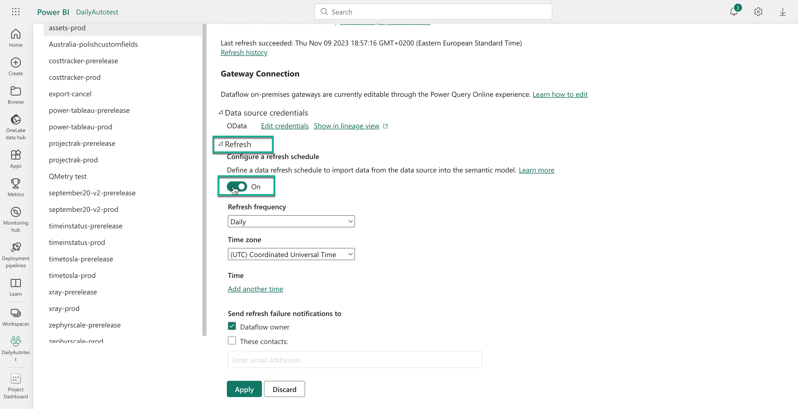
Task: Select costtracker-prod in the list
Action: pos(74,77)
